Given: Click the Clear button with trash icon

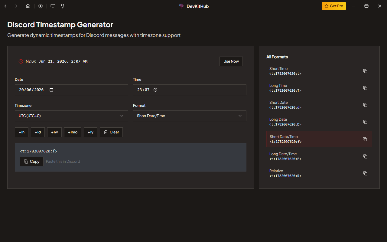Looking at the screenshot, I should coord(111,132).
